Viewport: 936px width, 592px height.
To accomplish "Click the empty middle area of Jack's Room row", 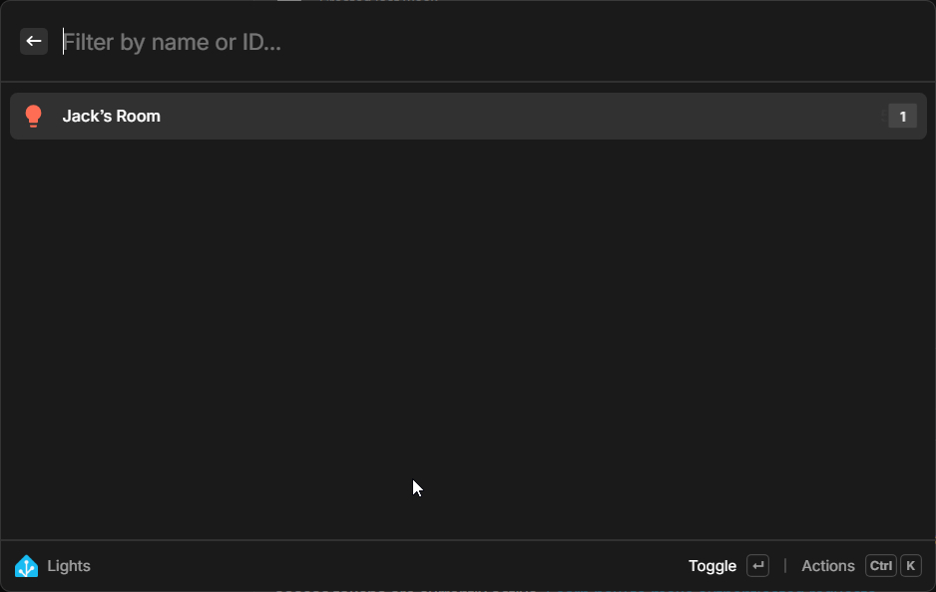I will [499, 117].
